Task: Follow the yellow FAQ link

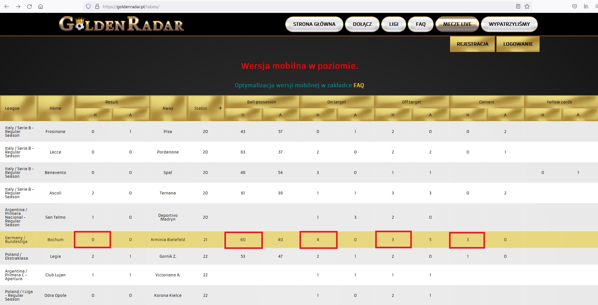Action: 359,85
